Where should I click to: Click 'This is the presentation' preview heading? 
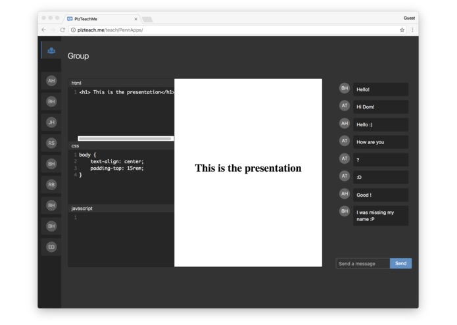[248, 168]
